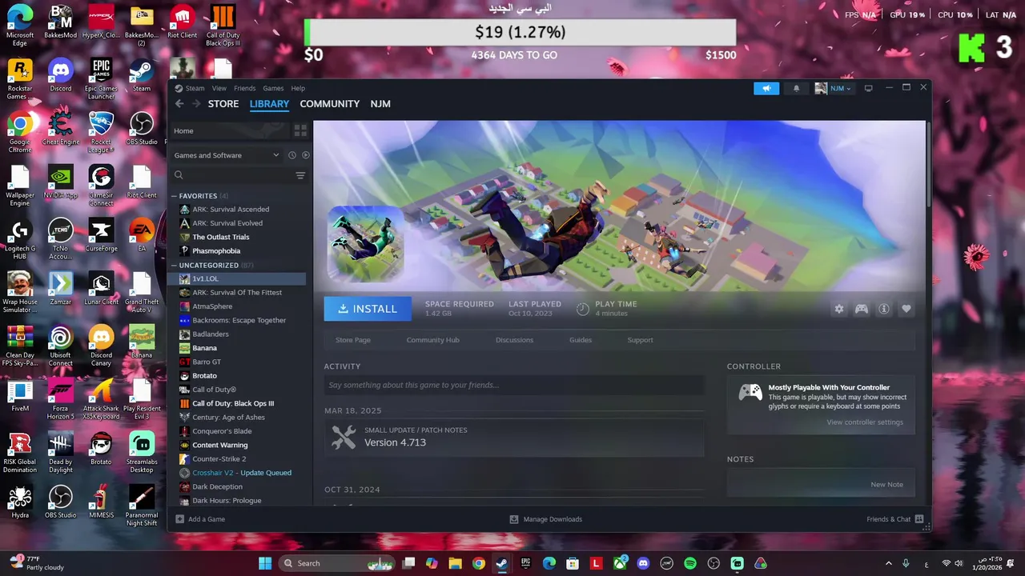The width and height of the screenshot is (1025, 576).
Task: Open game settings gear icon
Action: (x=838, y=309)
